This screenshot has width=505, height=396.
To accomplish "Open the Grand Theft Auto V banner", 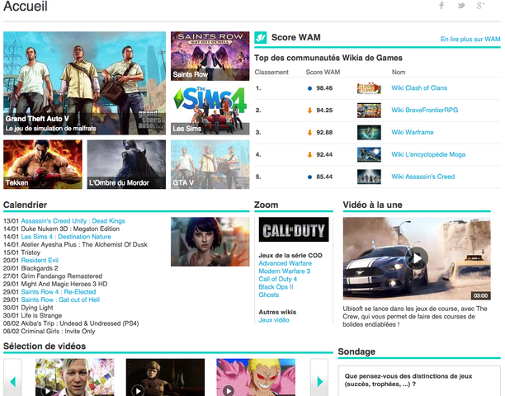I will [x=85, y=83].
